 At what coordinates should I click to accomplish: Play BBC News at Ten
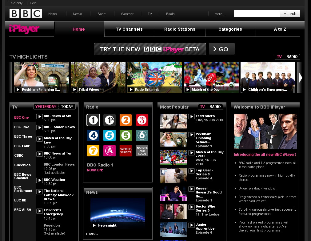(x=39, y=154)
